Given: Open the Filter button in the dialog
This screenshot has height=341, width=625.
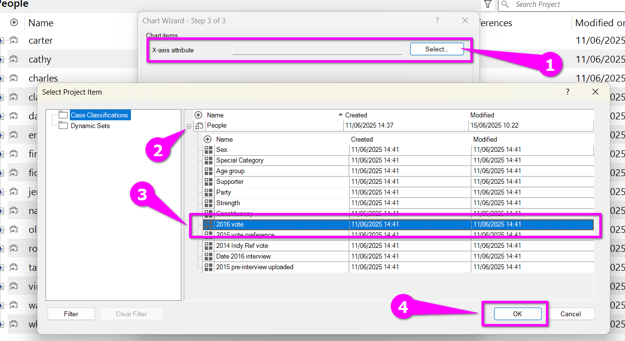Looking at the screenshot, I should point(71,314).
